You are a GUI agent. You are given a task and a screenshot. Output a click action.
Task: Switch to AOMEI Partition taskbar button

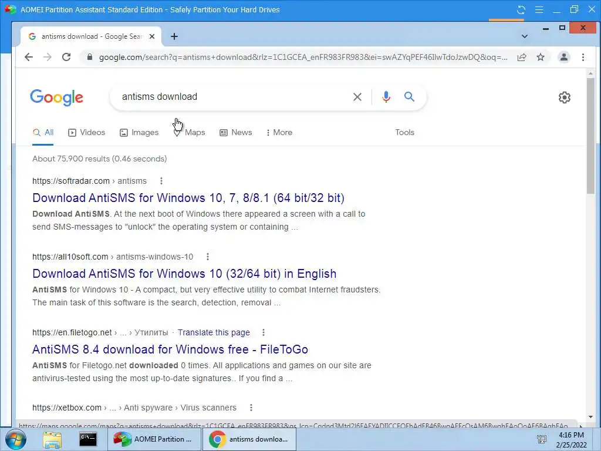coord(154,439)
